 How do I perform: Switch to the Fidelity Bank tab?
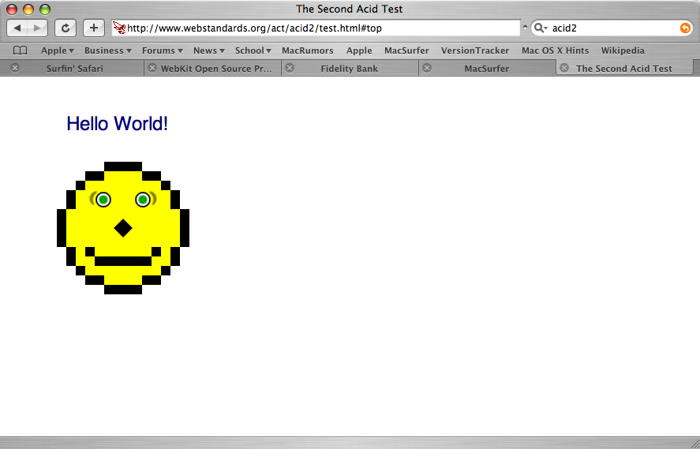[349, 69]
